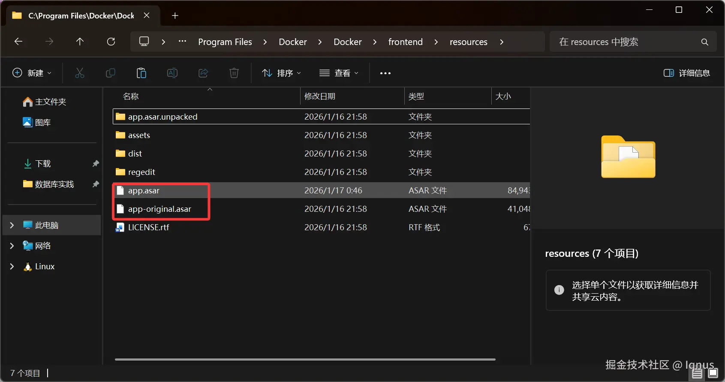Screen dimensions: 725x382
Task: Click the regedit folder icon
Action: (x=120, y=172)
